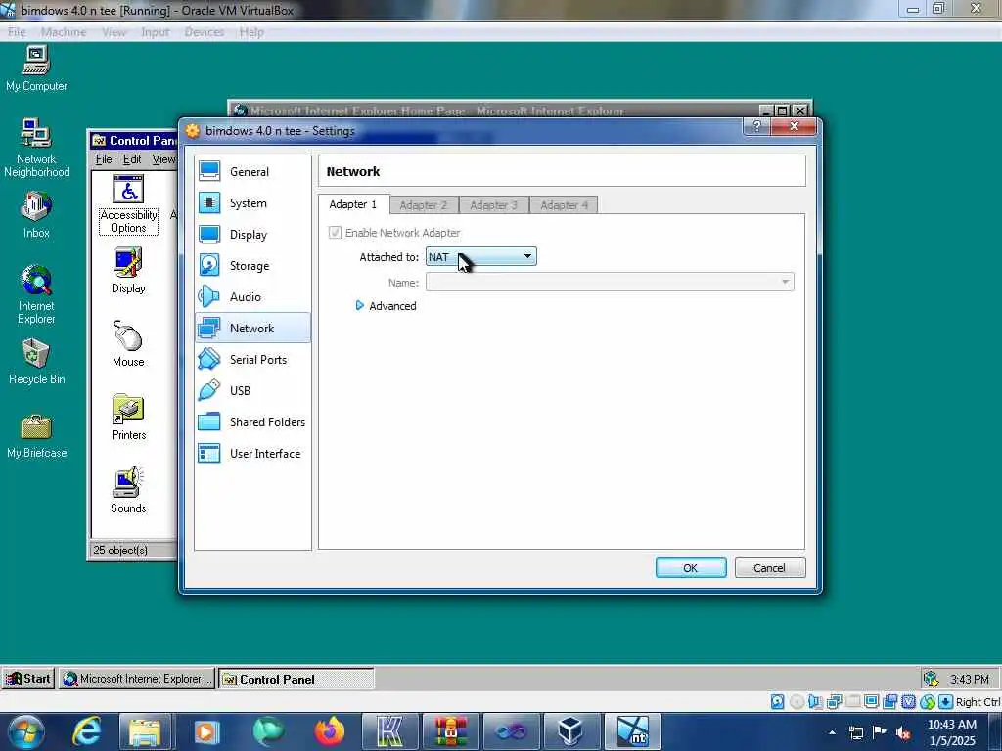Open WinRAR from host taskbar
Image resolution: width=1002 pixels, height=751 pixels.
click(x=451, y=731)
